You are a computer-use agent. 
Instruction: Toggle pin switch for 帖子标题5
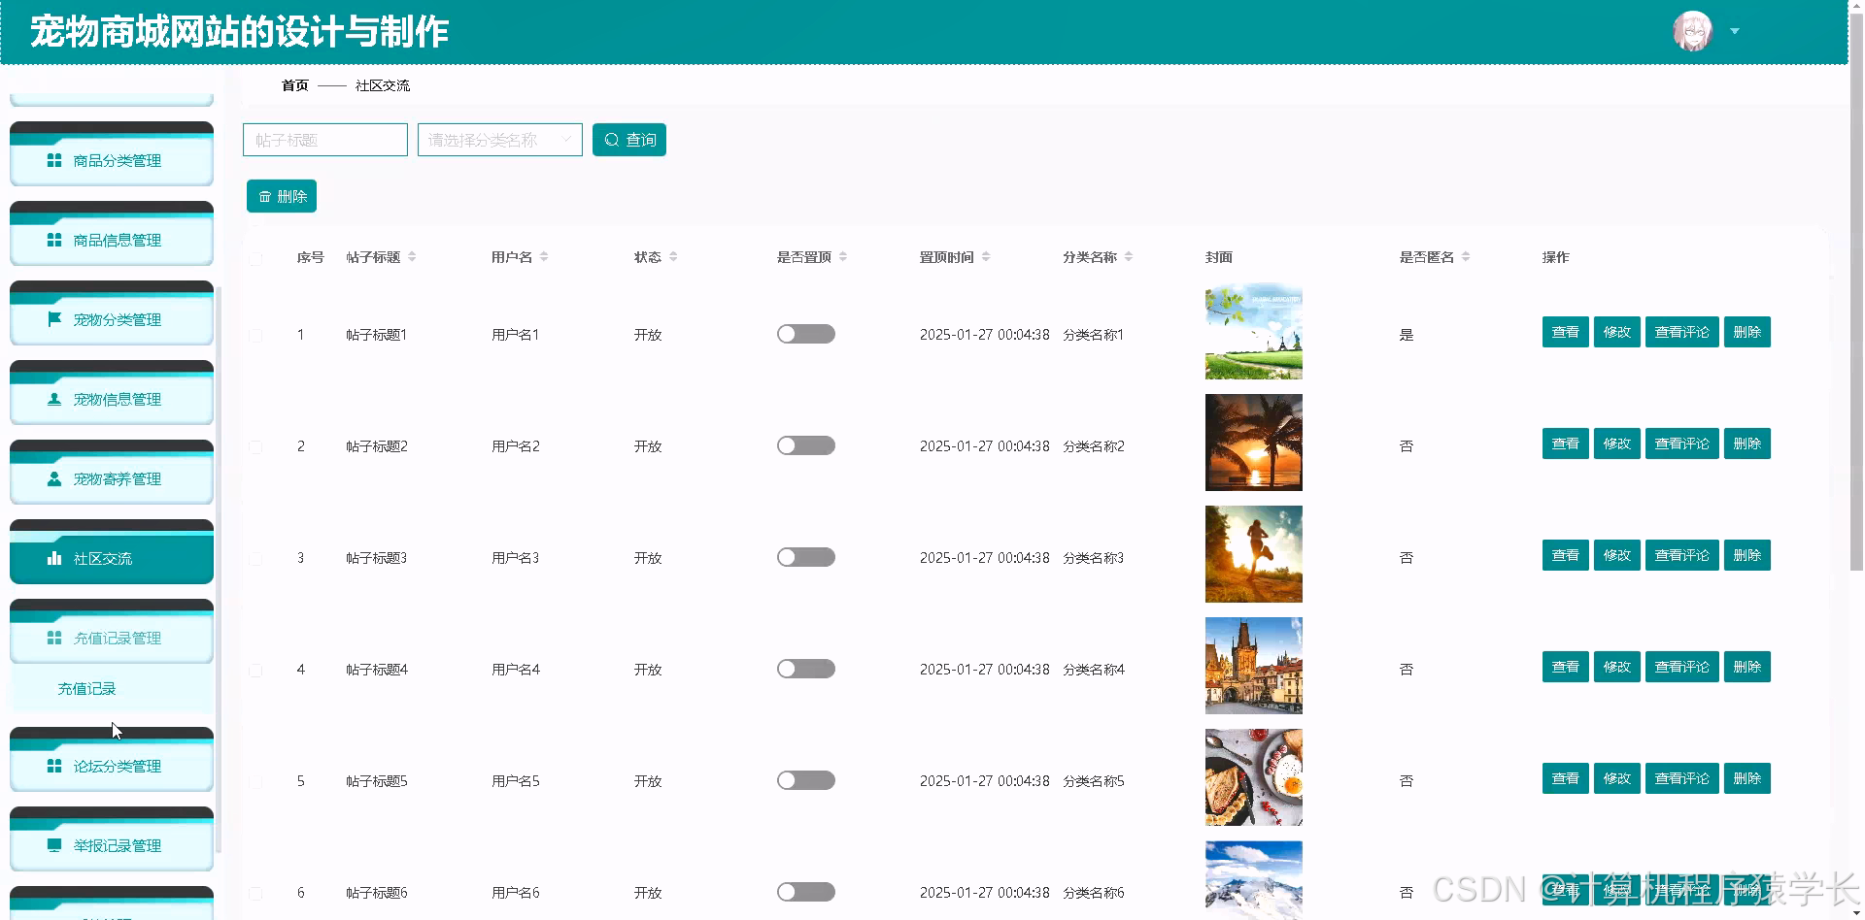[x=806, y=780]
